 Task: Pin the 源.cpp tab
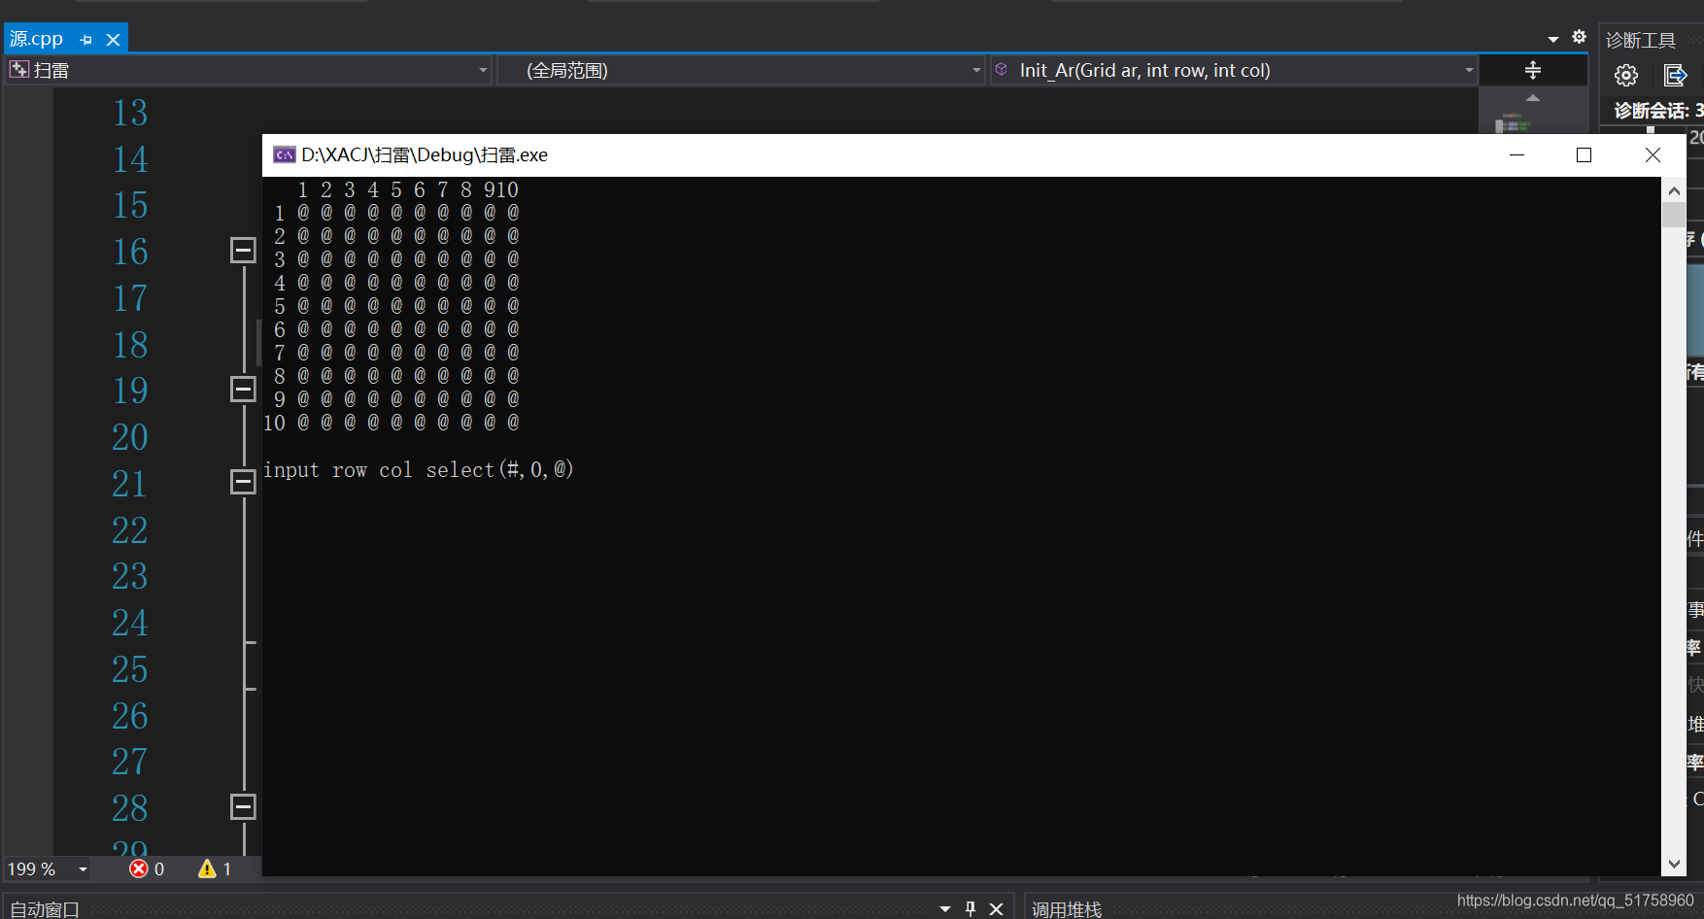pyautogui.click(x=85, y=40)
